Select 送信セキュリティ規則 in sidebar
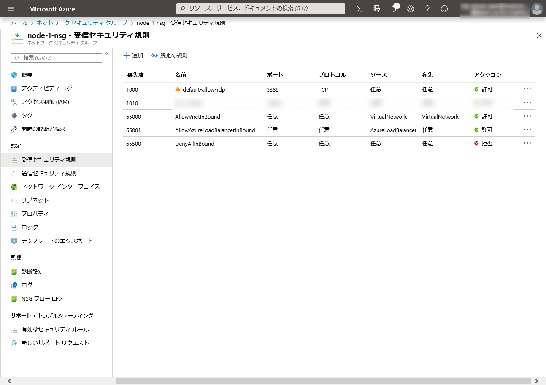 pyautogui.click(x=49, y=174)
